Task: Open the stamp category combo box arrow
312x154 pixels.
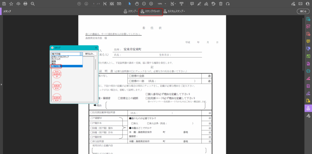Action: click(81, 54)
